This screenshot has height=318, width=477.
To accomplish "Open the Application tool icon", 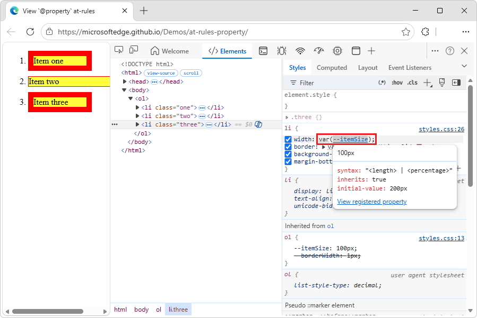I will click(356, 51).
